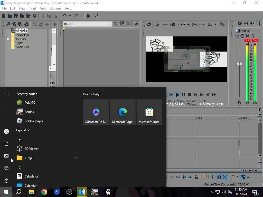The width and height of the screenshot is (263, 197).
Task: Copy snapshot to clipboard icon in preview
Action: [222, 24]
